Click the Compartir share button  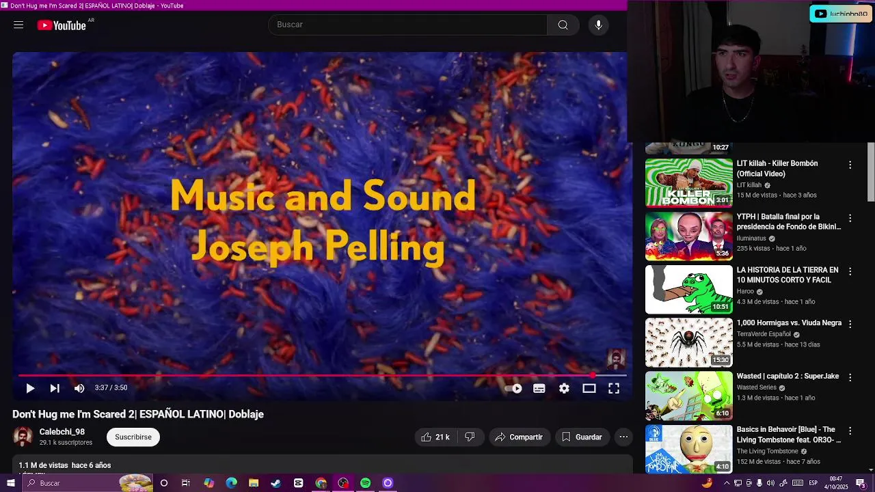pos(519,437)
